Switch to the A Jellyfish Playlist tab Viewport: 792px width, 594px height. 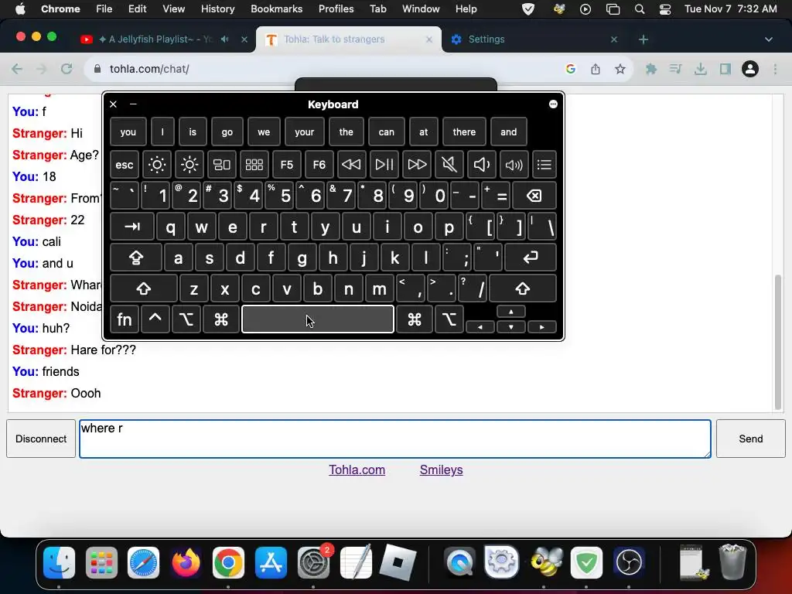coord(162,39)
